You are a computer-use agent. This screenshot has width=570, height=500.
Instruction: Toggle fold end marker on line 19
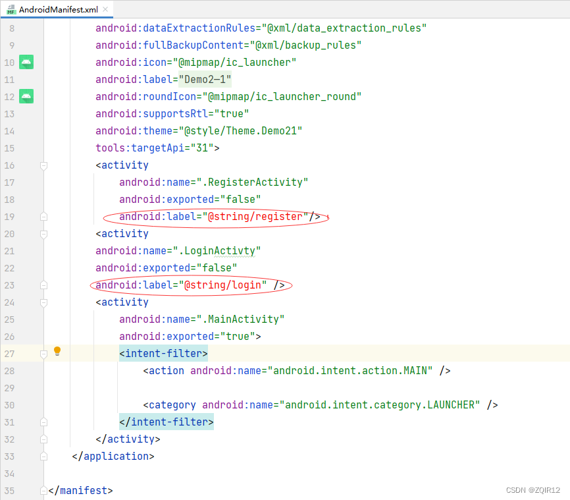point(43,217)
